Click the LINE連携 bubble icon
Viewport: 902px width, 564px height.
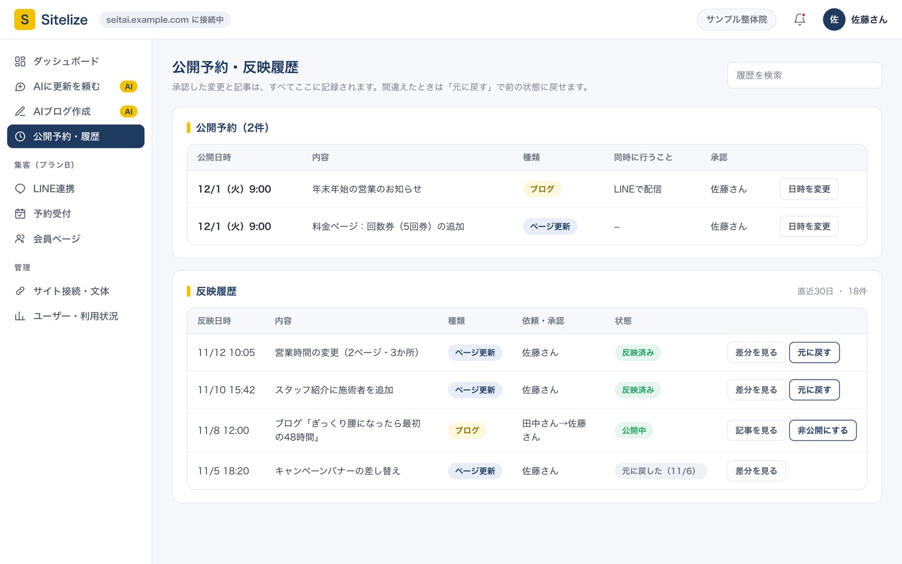tap(20, 189)
